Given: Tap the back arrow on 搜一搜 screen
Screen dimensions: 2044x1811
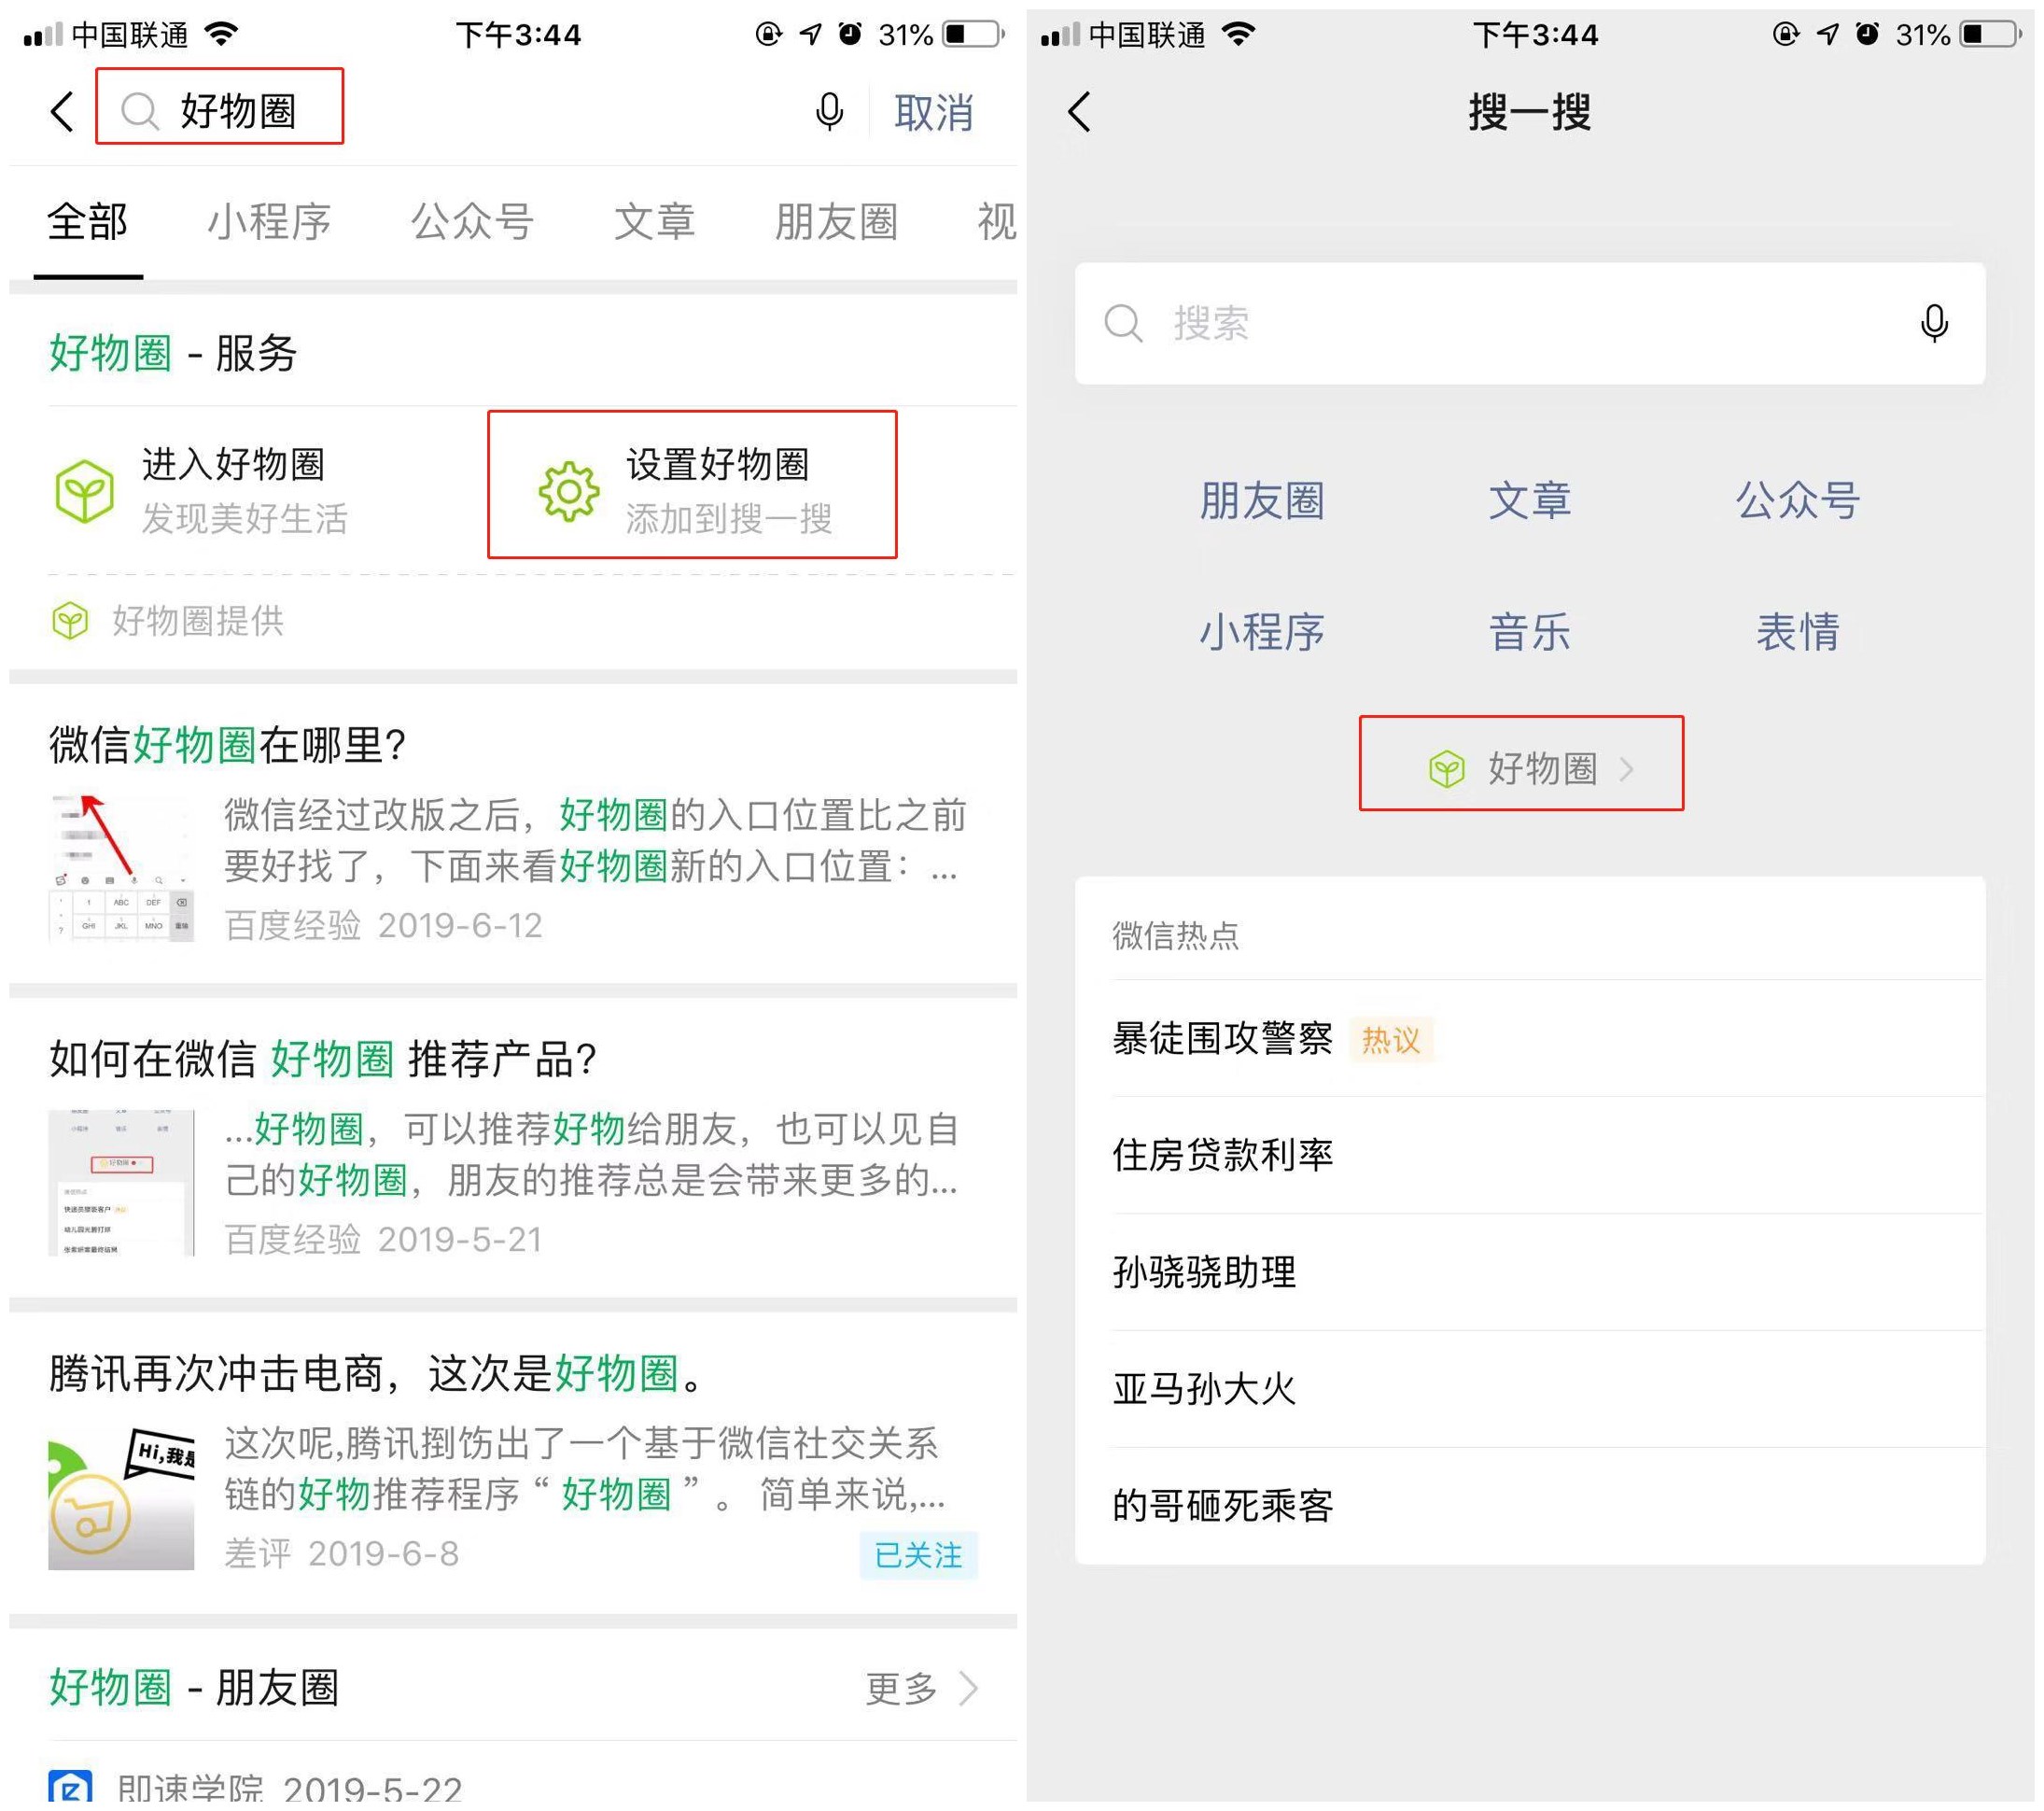Looking at the screenshot, I should pos(1079,111).
